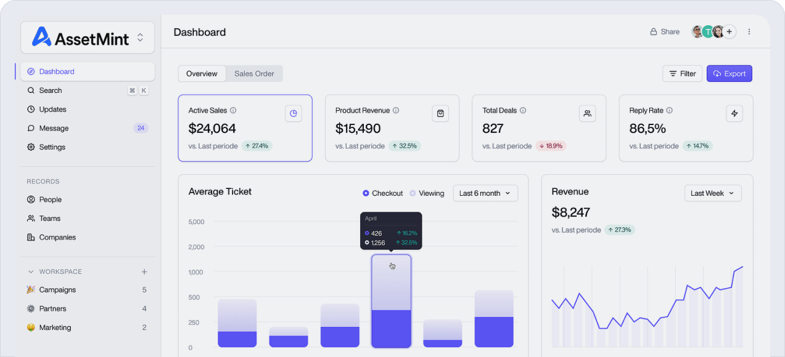
Task: Click the Total Deals info icon
Action: click(x=523, y=110)
